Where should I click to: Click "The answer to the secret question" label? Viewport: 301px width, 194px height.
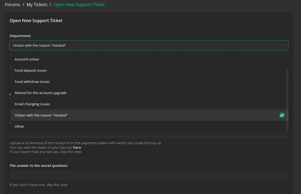[x=39, y=165]
